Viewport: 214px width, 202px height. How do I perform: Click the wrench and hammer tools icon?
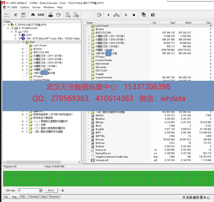pyautogui.click(x=16, y=15)
